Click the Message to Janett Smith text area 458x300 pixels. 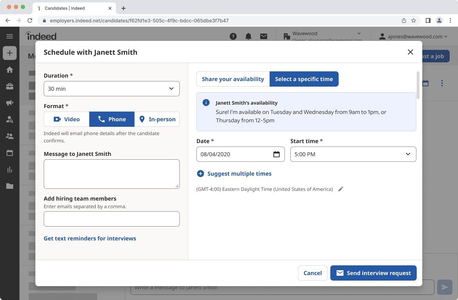(x=112, y=174)
